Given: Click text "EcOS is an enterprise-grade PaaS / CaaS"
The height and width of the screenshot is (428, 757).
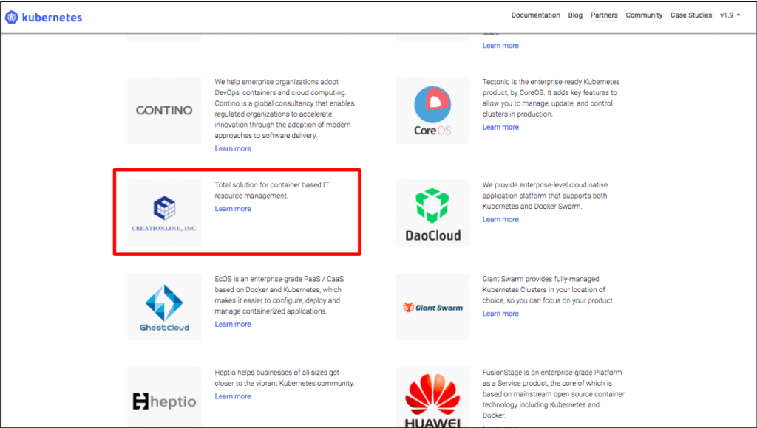Looking at the screenshot, I should [x=279, y=279].
